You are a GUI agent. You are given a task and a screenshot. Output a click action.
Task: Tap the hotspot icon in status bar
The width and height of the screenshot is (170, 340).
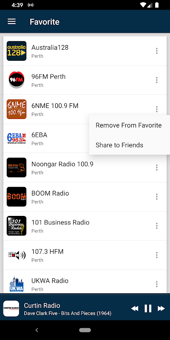pyautogui.click(x=31, y=5)
